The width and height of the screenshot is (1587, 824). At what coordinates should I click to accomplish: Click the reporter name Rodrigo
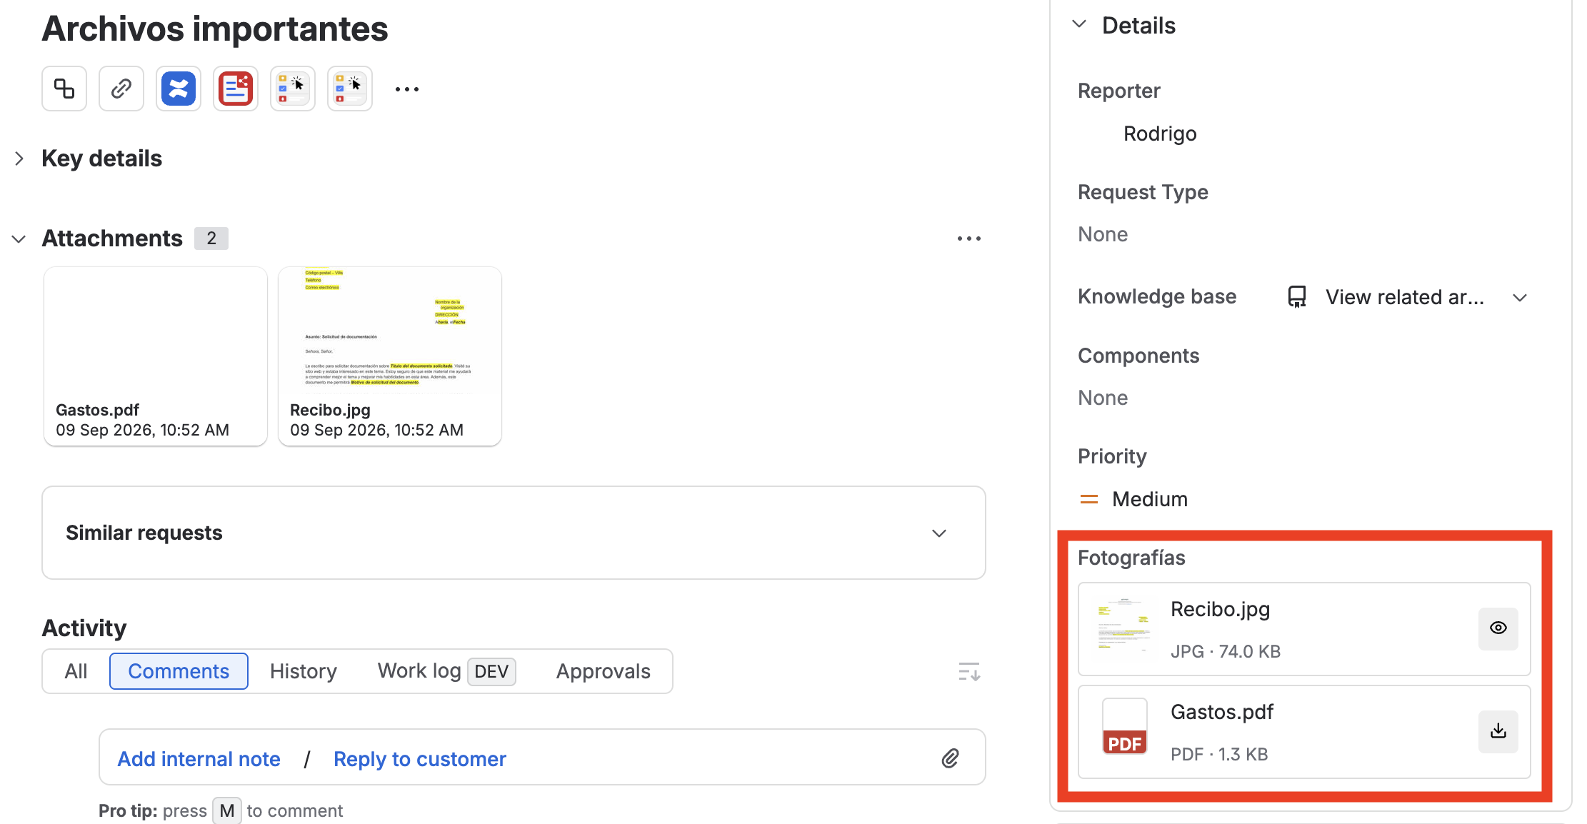(x=1160, y=134)
